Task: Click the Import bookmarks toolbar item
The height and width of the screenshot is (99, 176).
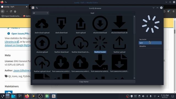Action: tap(11, 16)
